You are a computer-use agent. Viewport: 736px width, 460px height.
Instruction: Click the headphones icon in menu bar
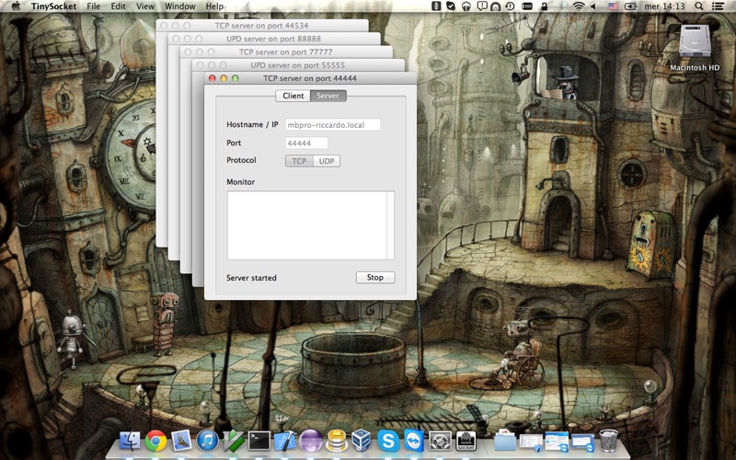coord(466,6)
